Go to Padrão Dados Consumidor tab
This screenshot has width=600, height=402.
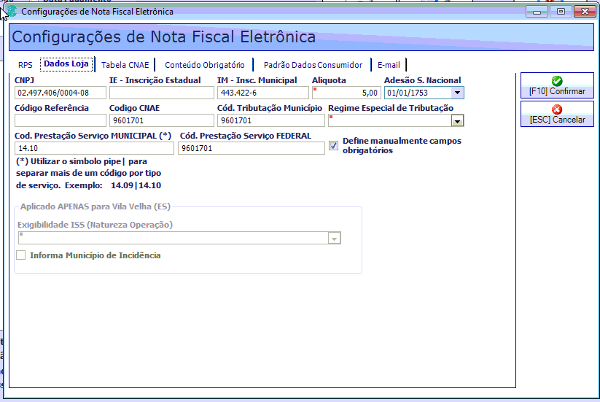point(313,65)
